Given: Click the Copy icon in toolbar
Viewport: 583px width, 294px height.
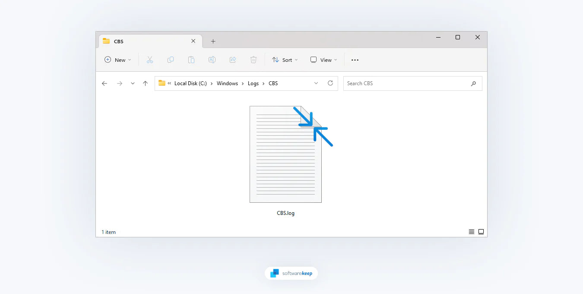Looking at the screenshot, I should 171,60.
